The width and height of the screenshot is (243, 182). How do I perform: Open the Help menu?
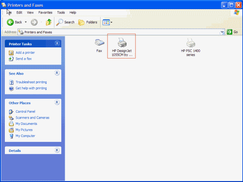[73, 13]
